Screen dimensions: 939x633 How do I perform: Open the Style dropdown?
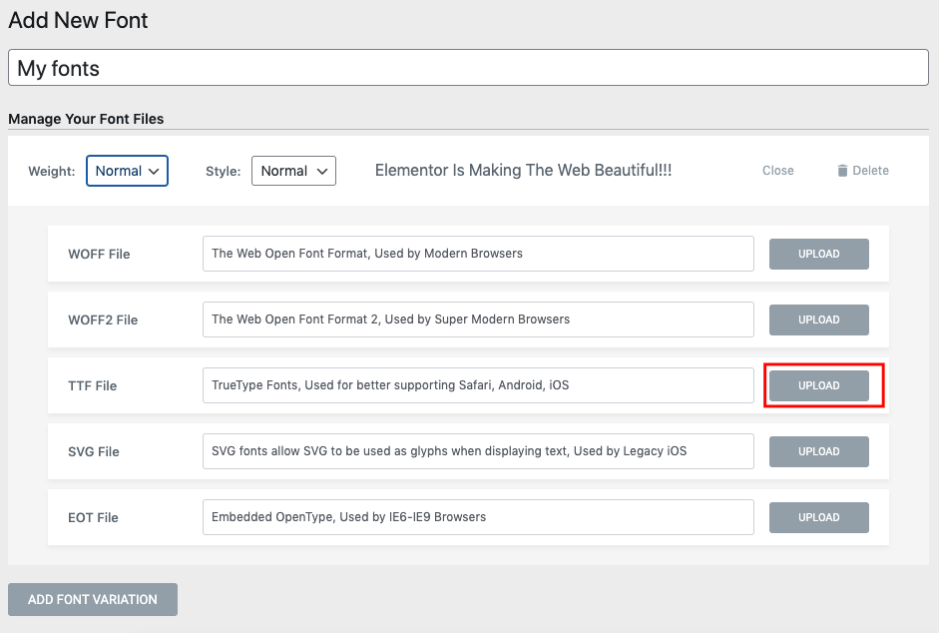[293, 171]
